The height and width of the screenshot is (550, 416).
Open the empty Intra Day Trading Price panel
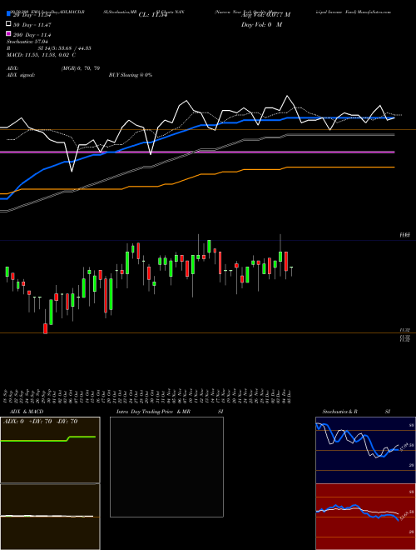166,467
